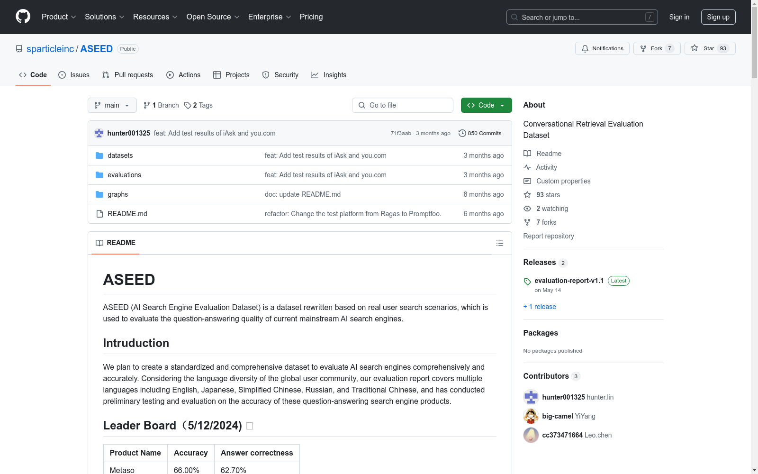Open the README outline list icon

click(x=500, y=243)
